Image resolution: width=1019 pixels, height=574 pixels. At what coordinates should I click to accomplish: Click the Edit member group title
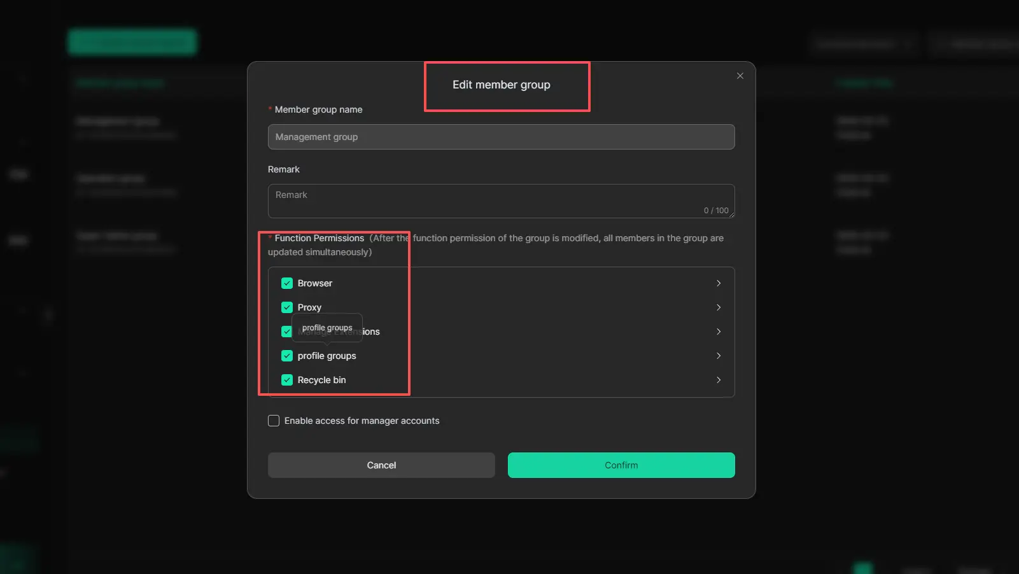501,85
